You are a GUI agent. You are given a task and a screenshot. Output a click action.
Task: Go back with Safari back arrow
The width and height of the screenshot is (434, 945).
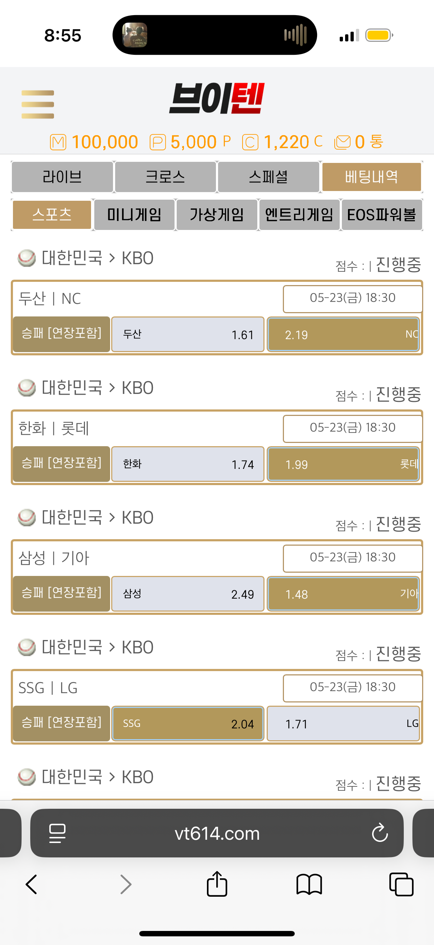32,884
